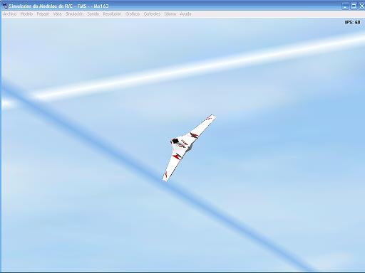This screenshot has width=365, height=273.
Task: Open the Gráficos menu
Action: [x=133, y=14]
